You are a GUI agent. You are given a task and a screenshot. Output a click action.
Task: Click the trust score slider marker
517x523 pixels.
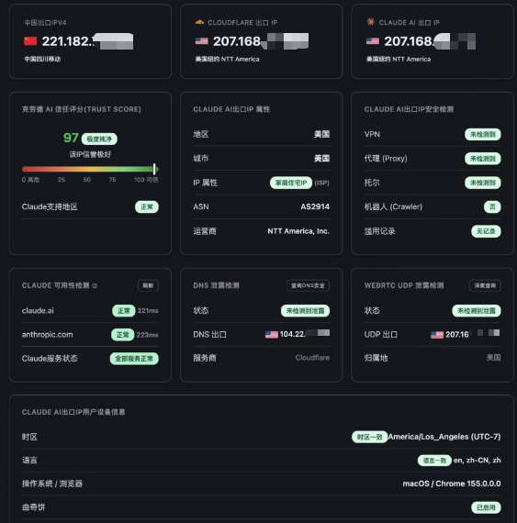point(154,169)
